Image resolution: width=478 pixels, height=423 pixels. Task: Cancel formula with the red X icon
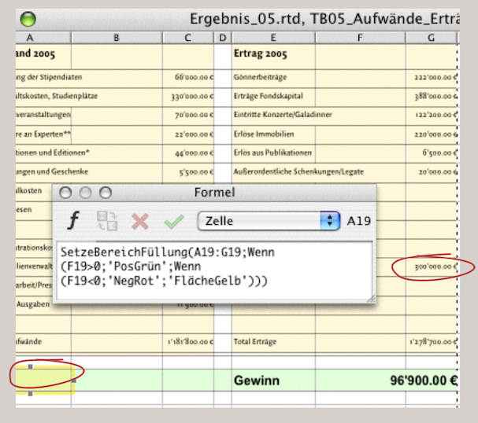click(x=140, y=221)
